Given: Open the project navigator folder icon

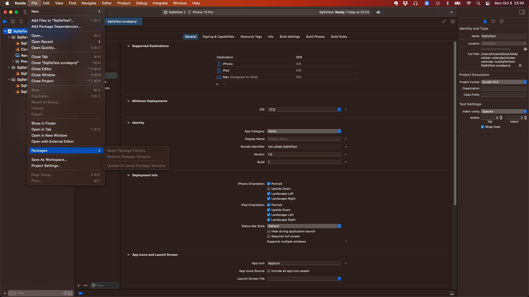Looking at the screenshot, I should (x=4, y=21).
